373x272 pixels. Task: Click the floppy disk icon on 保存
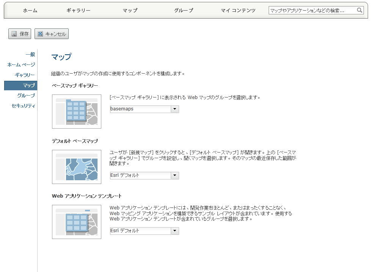pyautogui.click(x=14, y=34)
